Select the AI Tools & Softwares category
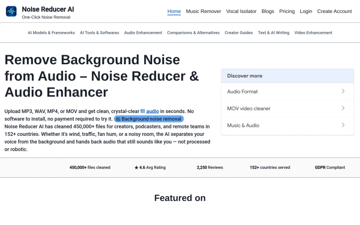The image size is (360, 225). 99,33
